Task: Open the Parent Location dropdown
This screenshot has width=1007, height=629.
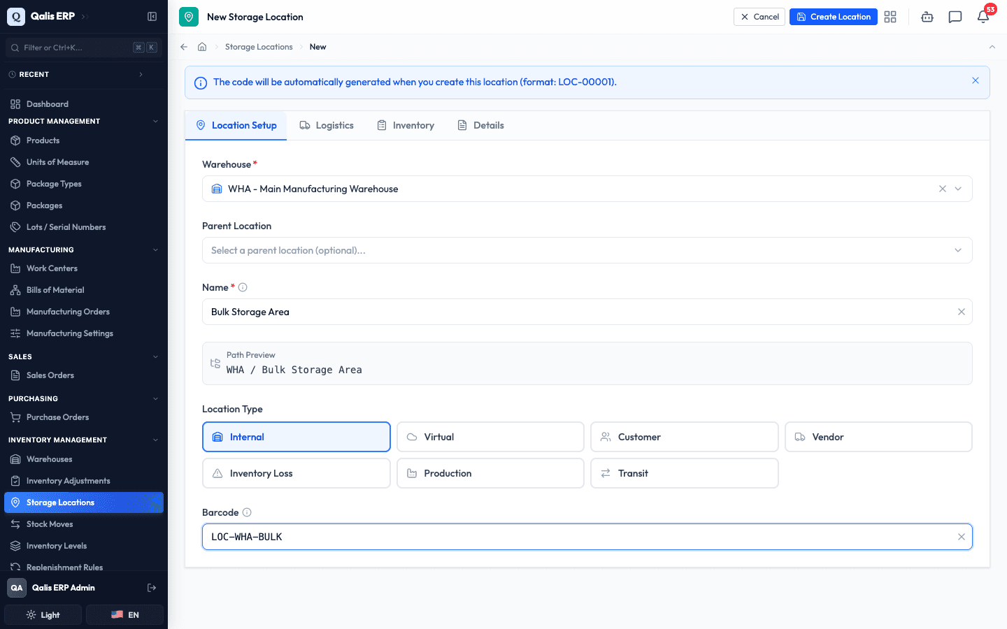Action: [x=587, y=250]
